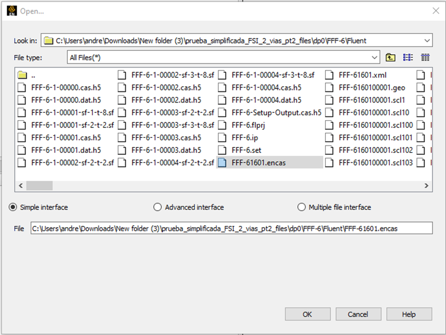The width and height of the screenshot is (446, 335).
Task: Click the OK button
Action: click(x=308, y=314)
